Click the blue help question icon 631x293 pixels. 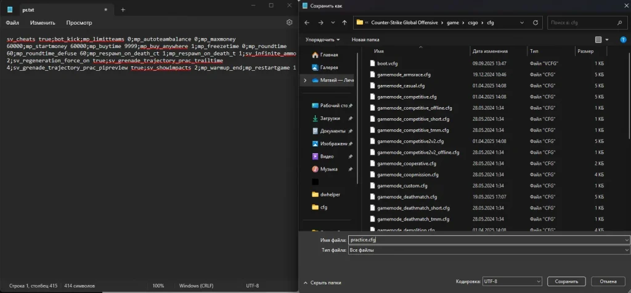point(622,39)
